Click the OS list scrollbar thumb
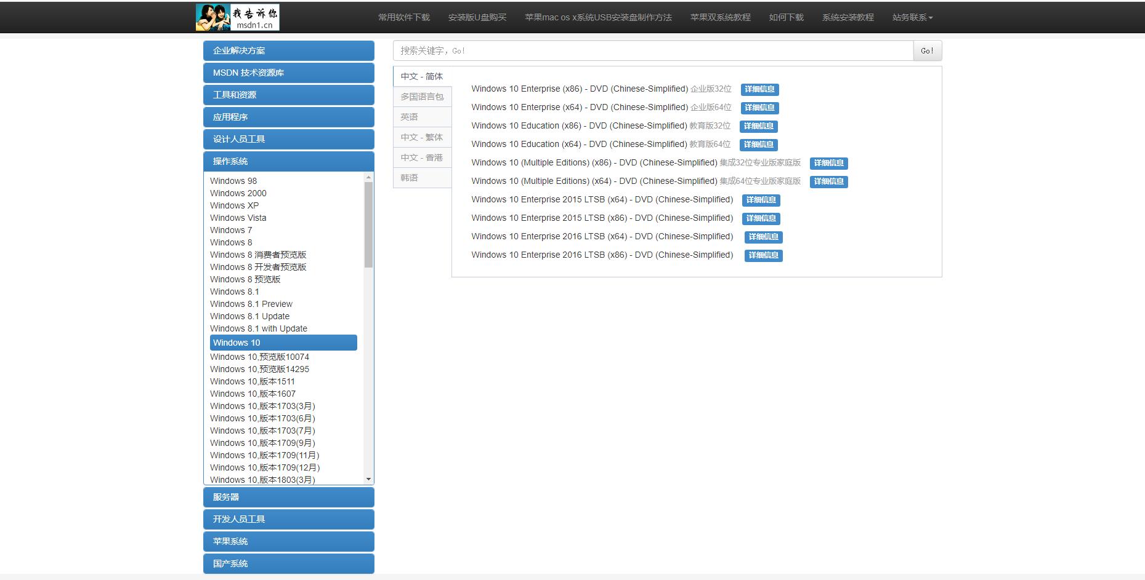This screenshot has height=580, width=1145. point(369,224)
